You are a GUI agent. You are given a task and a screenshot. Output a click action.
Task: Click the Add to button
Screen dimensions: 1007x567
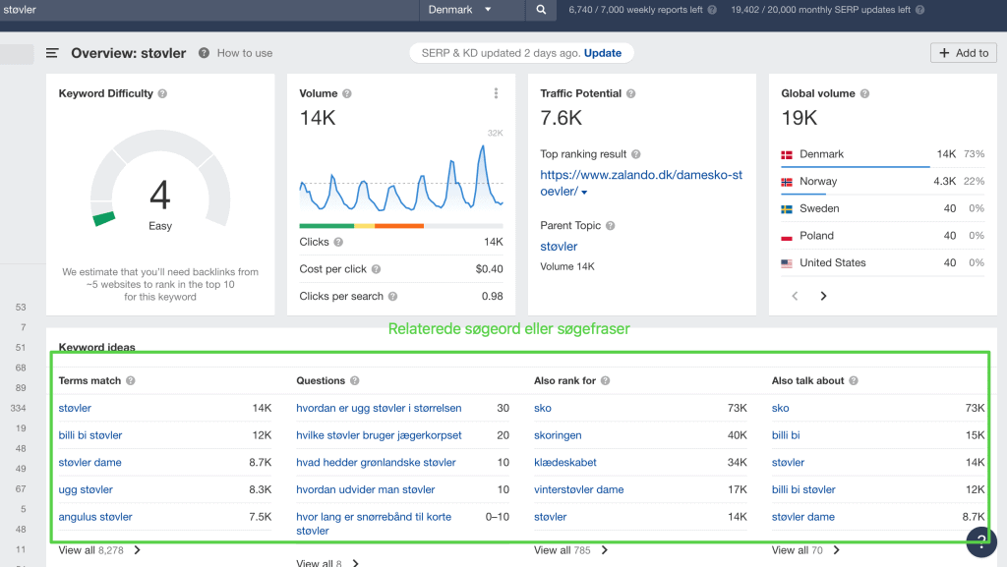[964, 53]
